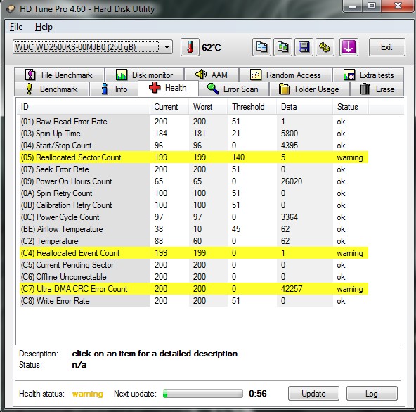The image size is (416, 412).
Task: Click the warning status of Reallocated Sector Count
Action: 350,157
